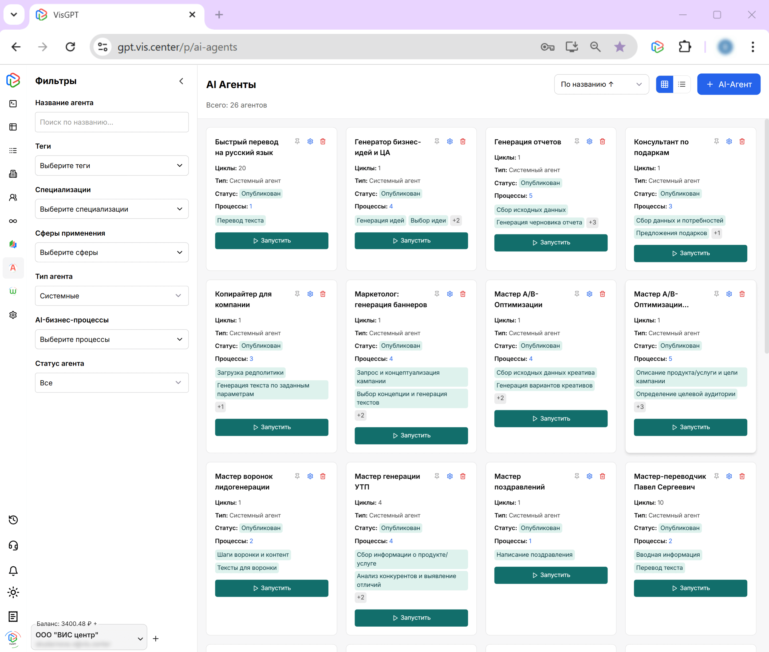The width and height of the screenshot is (769, 652).
Task: Open the Выберите теги dropdown
Action: (112, 166)
